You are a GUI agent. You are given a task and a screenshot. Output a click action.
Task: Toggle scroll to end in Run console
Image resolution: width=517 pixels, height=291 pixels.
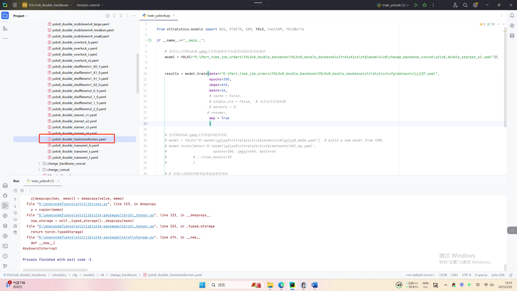point(15,219)
